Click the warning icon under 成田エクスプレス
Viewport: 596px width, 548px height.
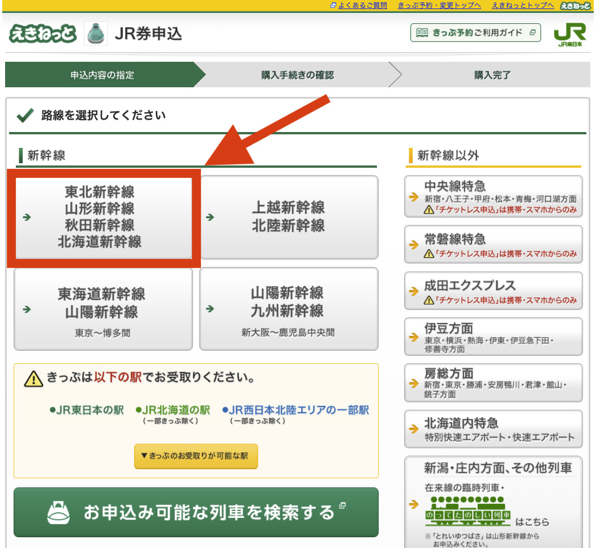[429, 300]
